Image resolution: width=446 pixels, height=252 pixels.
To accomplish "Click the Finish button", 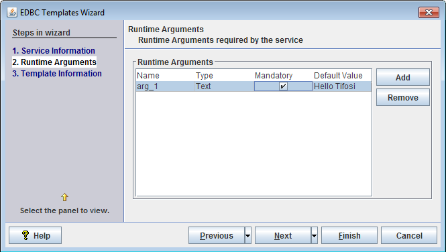I will [349, 235].
